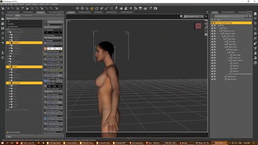Click the yellow highlighted active tool icon
Image resolution: width=258 pixels, height=145 pixels.
coord(92,8)
